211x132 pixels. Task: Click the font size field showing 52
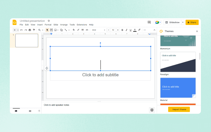113,30
